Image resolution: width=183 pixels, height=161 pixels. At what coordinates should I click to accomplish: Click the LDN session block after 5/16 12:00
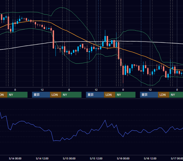[164, 95]
